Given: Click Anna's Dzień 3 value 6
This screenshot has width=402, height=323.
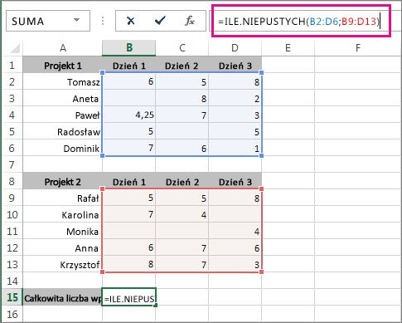Looking at the screenshot, I should [235, 248].
